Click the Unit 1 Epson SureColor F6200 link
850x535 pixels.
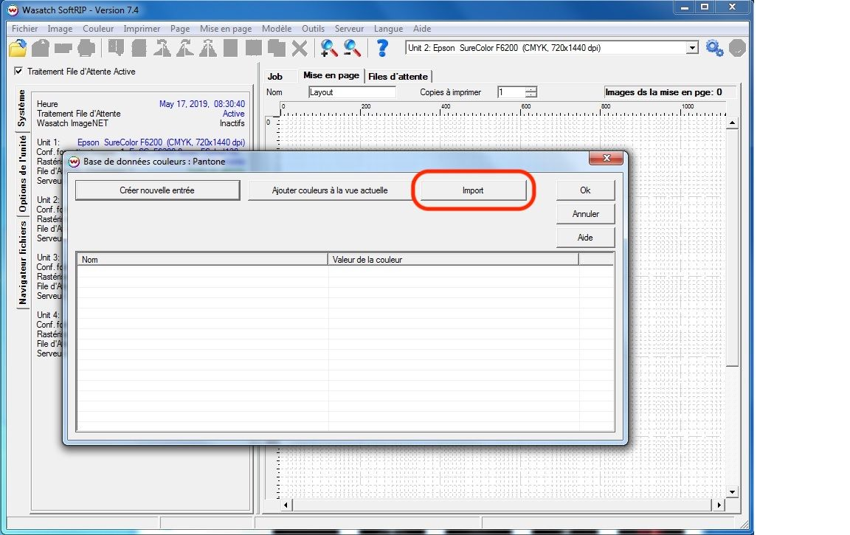(161, 142)
